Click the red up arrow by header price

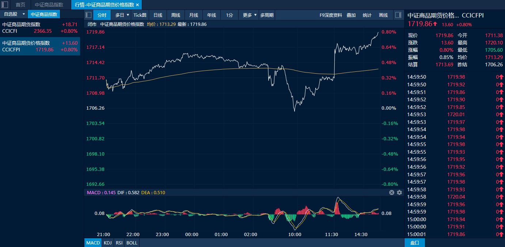pos(435,24)
